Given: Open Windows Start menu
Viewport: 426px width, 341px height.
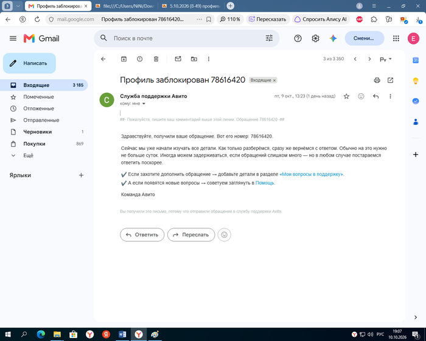Looking at the screenshot, I should (x=8, y=334).
